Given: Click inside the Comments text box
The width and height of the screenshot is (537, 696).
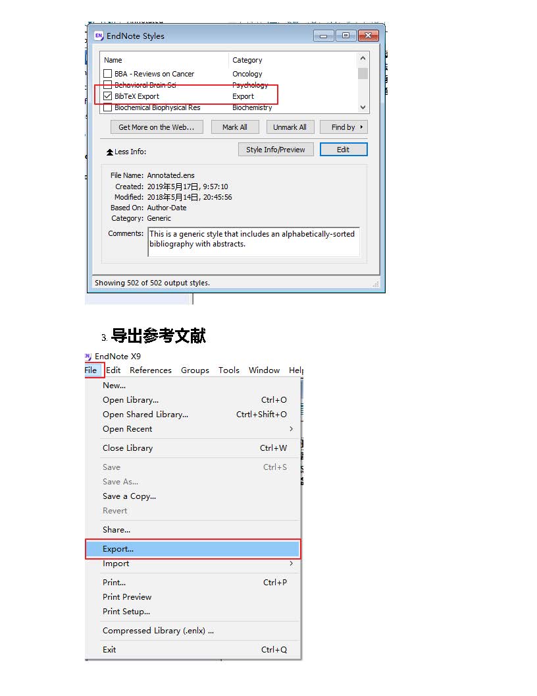Looking at the screenshot, I should [x=253, y=242].
